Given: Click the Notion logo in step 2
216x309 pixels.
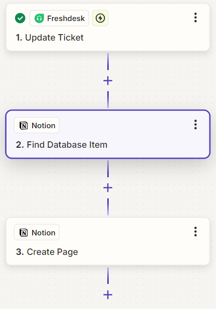Looking at the screenshot, I should pyautogui.click(x=24, y=125).
